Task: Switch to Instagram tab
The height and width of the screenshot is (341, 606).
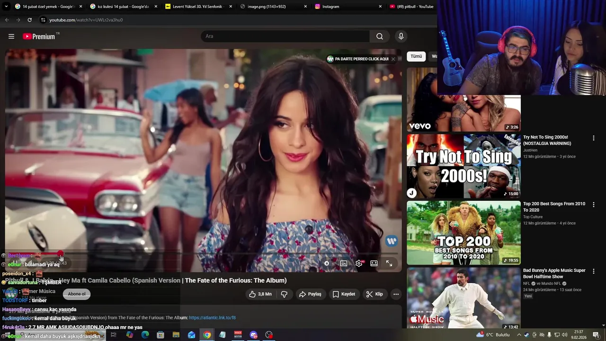Action: (348, 7)
